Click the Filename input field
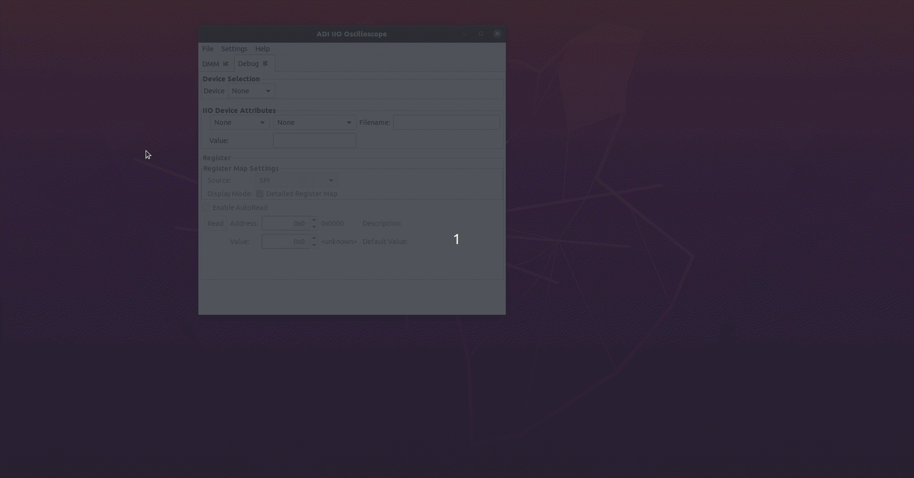 pos(446,122)
